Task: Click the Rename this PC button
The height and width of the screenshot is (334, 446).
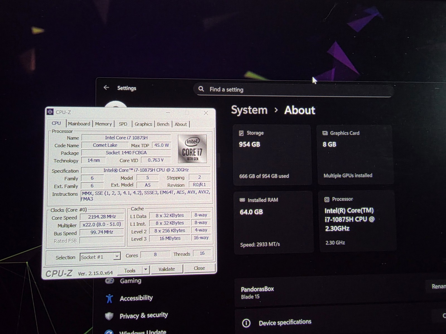Action: 436,286
